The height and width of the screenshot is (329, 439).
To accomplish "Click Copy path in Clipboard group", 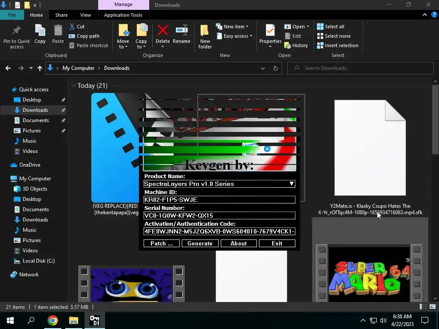I will (84, 36).
